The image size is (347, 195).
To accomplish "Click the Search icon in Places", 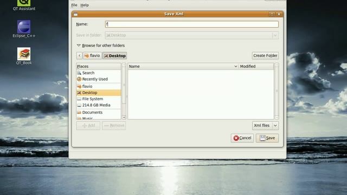I will (79, 73).
